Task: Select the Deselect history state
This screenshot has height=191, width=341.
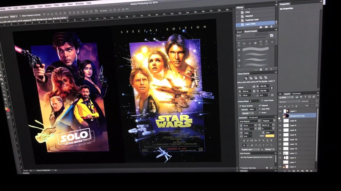Action: pyautogui.click(x=249, y=16)
